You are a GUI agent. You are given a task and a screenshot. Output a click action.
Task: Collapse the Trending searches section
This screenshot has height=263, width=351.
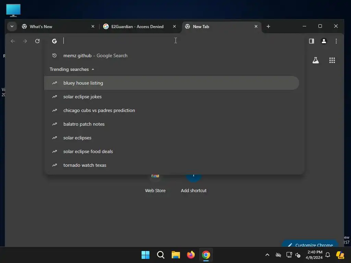tap(72, 69)
